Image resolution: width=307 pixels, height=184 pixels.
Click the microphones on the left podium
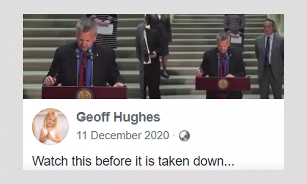click(x=85, y=54)
